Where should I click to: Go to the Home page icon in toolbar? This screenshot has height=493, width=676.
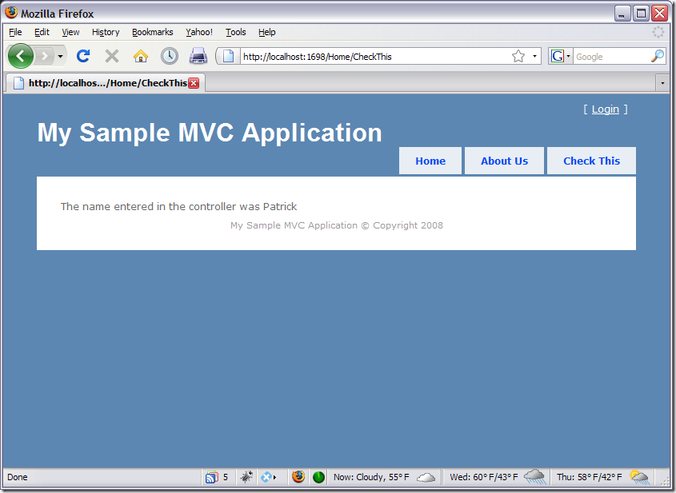click(x=140, y=56)
